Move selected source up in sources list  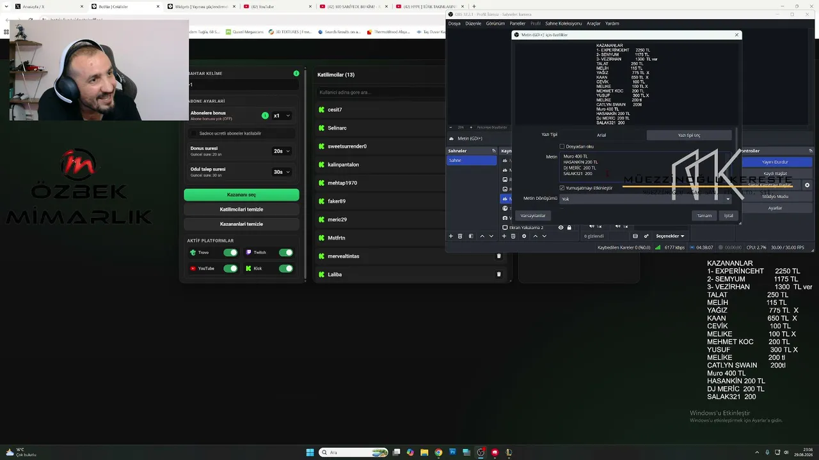pyautogui.click(x=535, y=236)
